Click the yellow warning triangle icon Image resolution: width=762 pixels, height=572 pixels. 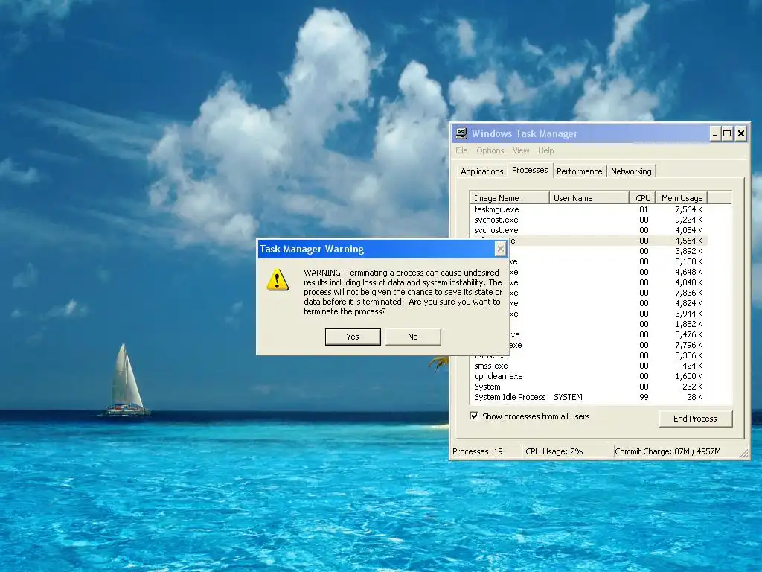tap(278, 280)
